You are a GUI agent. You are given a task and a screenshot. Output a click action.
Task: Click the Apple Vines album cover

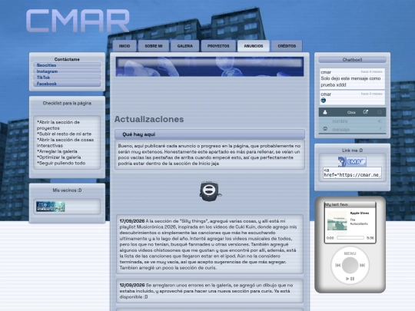click(x=337, y=221)
